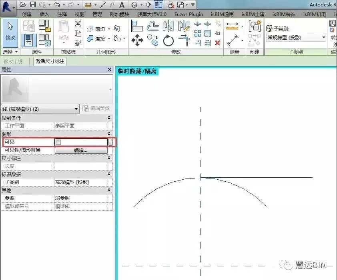Collapse the 图形 section
337x280 pixels.
pyautogui.click(x=109, y=134)
